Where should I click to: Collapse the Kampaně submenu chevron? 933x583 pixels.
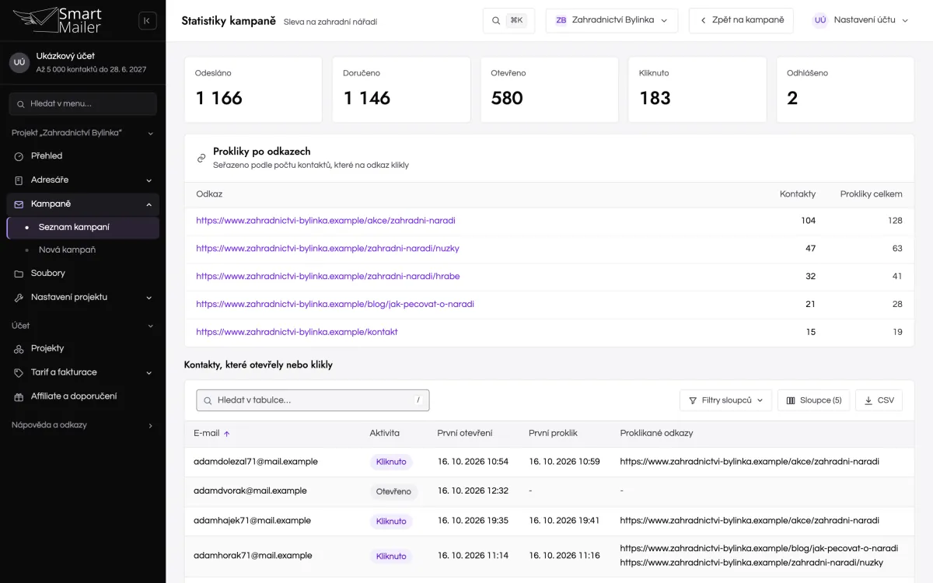tap(149, 204)
